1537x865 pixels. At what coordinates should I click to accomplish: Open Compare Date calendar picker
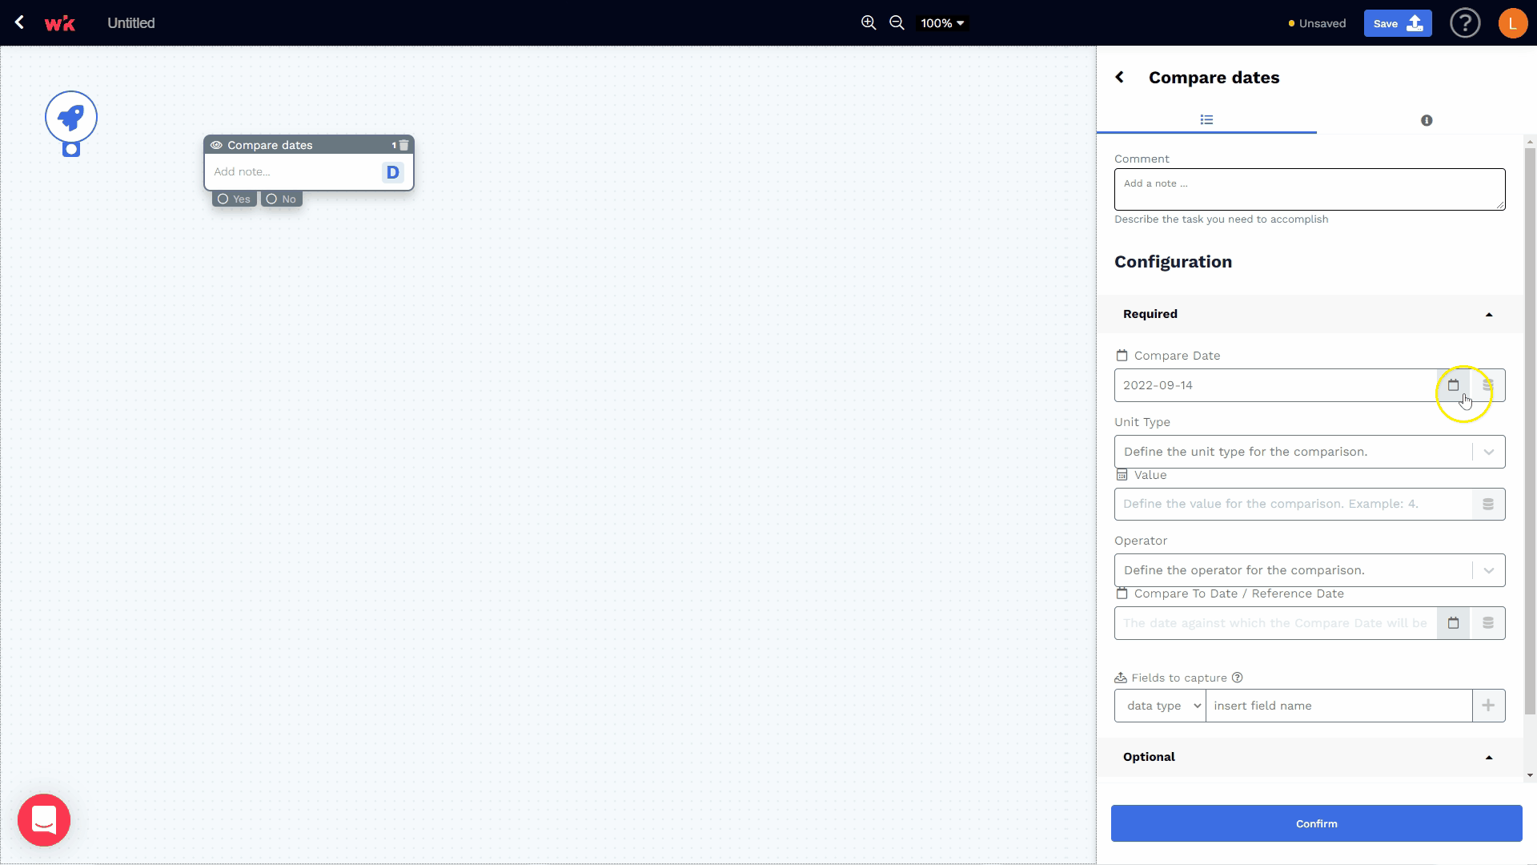coord(1453,385)
